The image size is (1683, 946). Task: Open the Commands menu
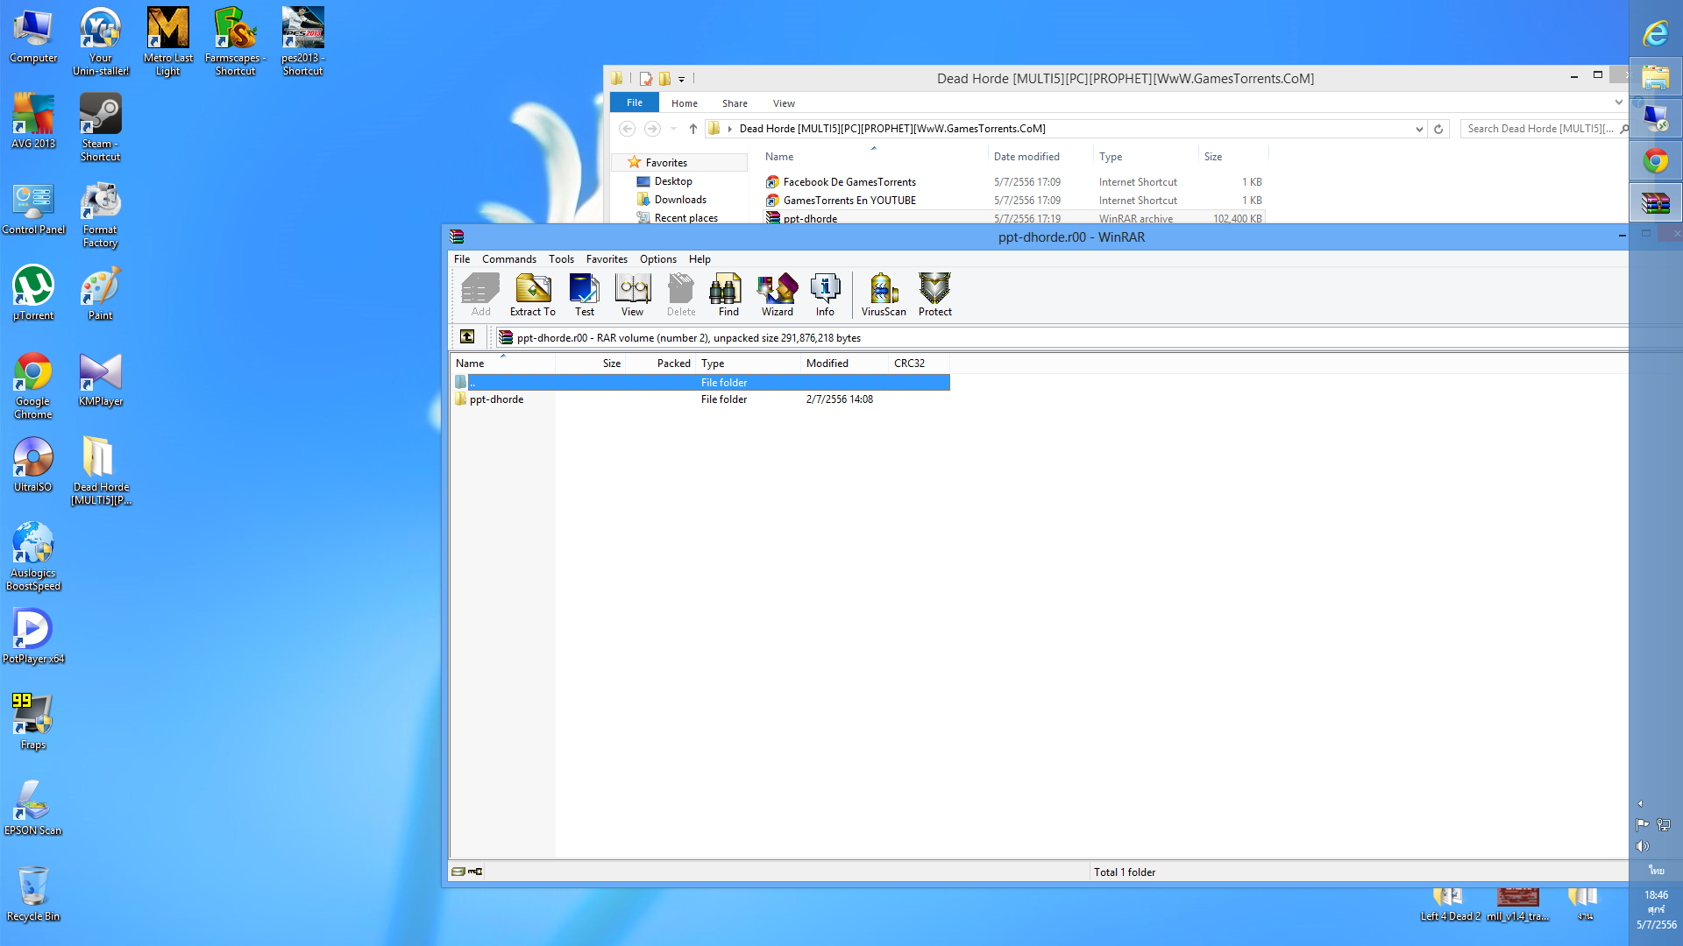point(508,259)
